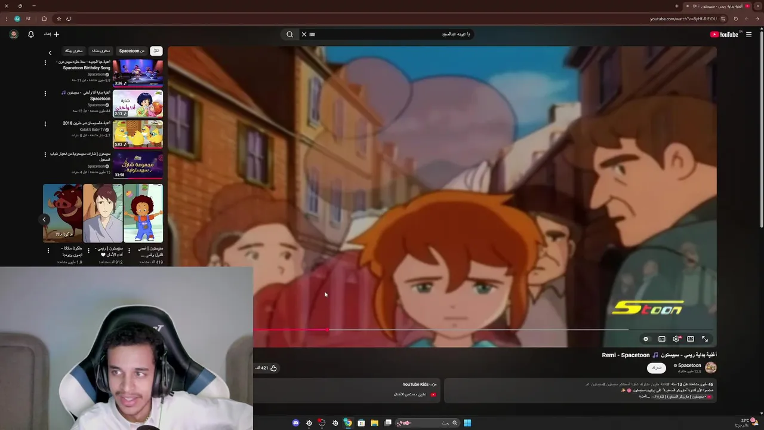
Task: Reload the page in the browser
Action: point(736,19)
